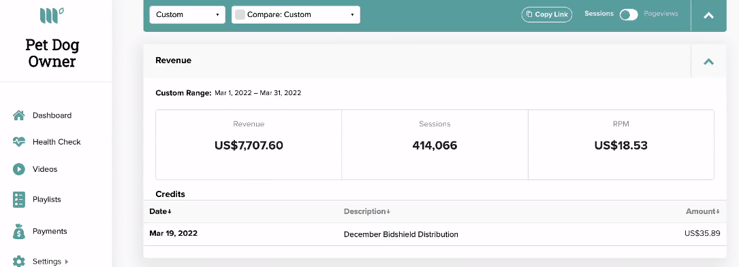This screenshot has width=739, height=267.
Task: Open the Custom date range dropdown
Action: [187, 14]
